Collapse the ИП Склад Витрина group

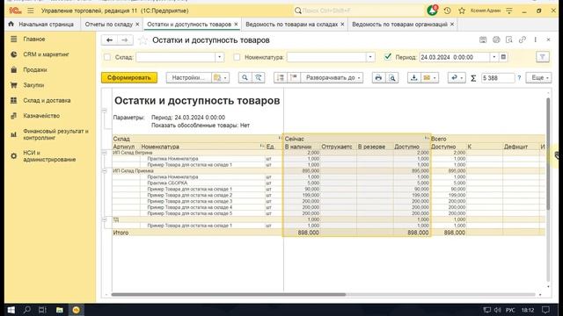(105, 153)
